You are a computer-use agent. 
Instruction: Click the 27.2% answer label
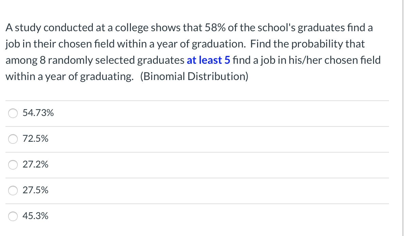point(35,164)
